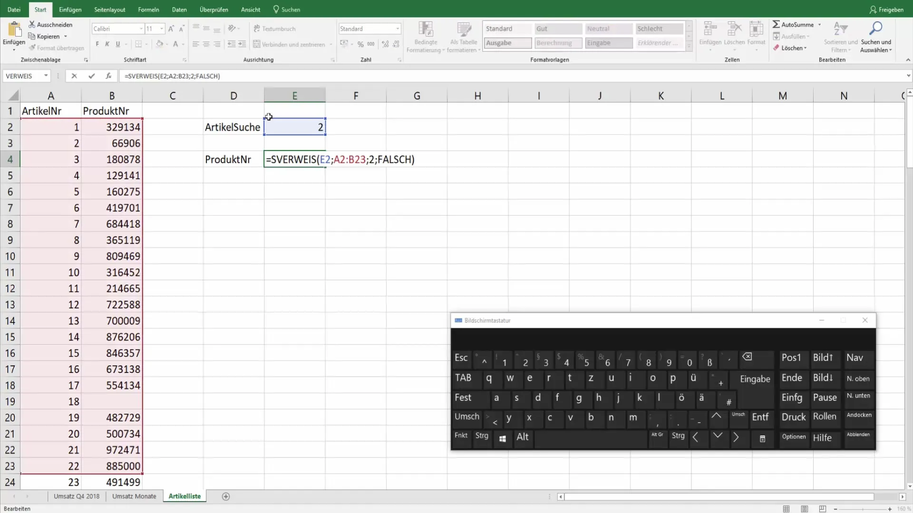913x513 pixels.
Task: Click the Textumbruch wrap text button
Action: [x=274, y=28]
